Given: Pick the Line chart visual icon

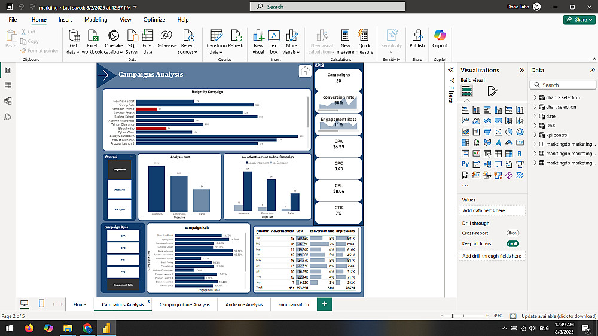Looking at the screenshot, I should pyautogui.click(x=465, y=121).
